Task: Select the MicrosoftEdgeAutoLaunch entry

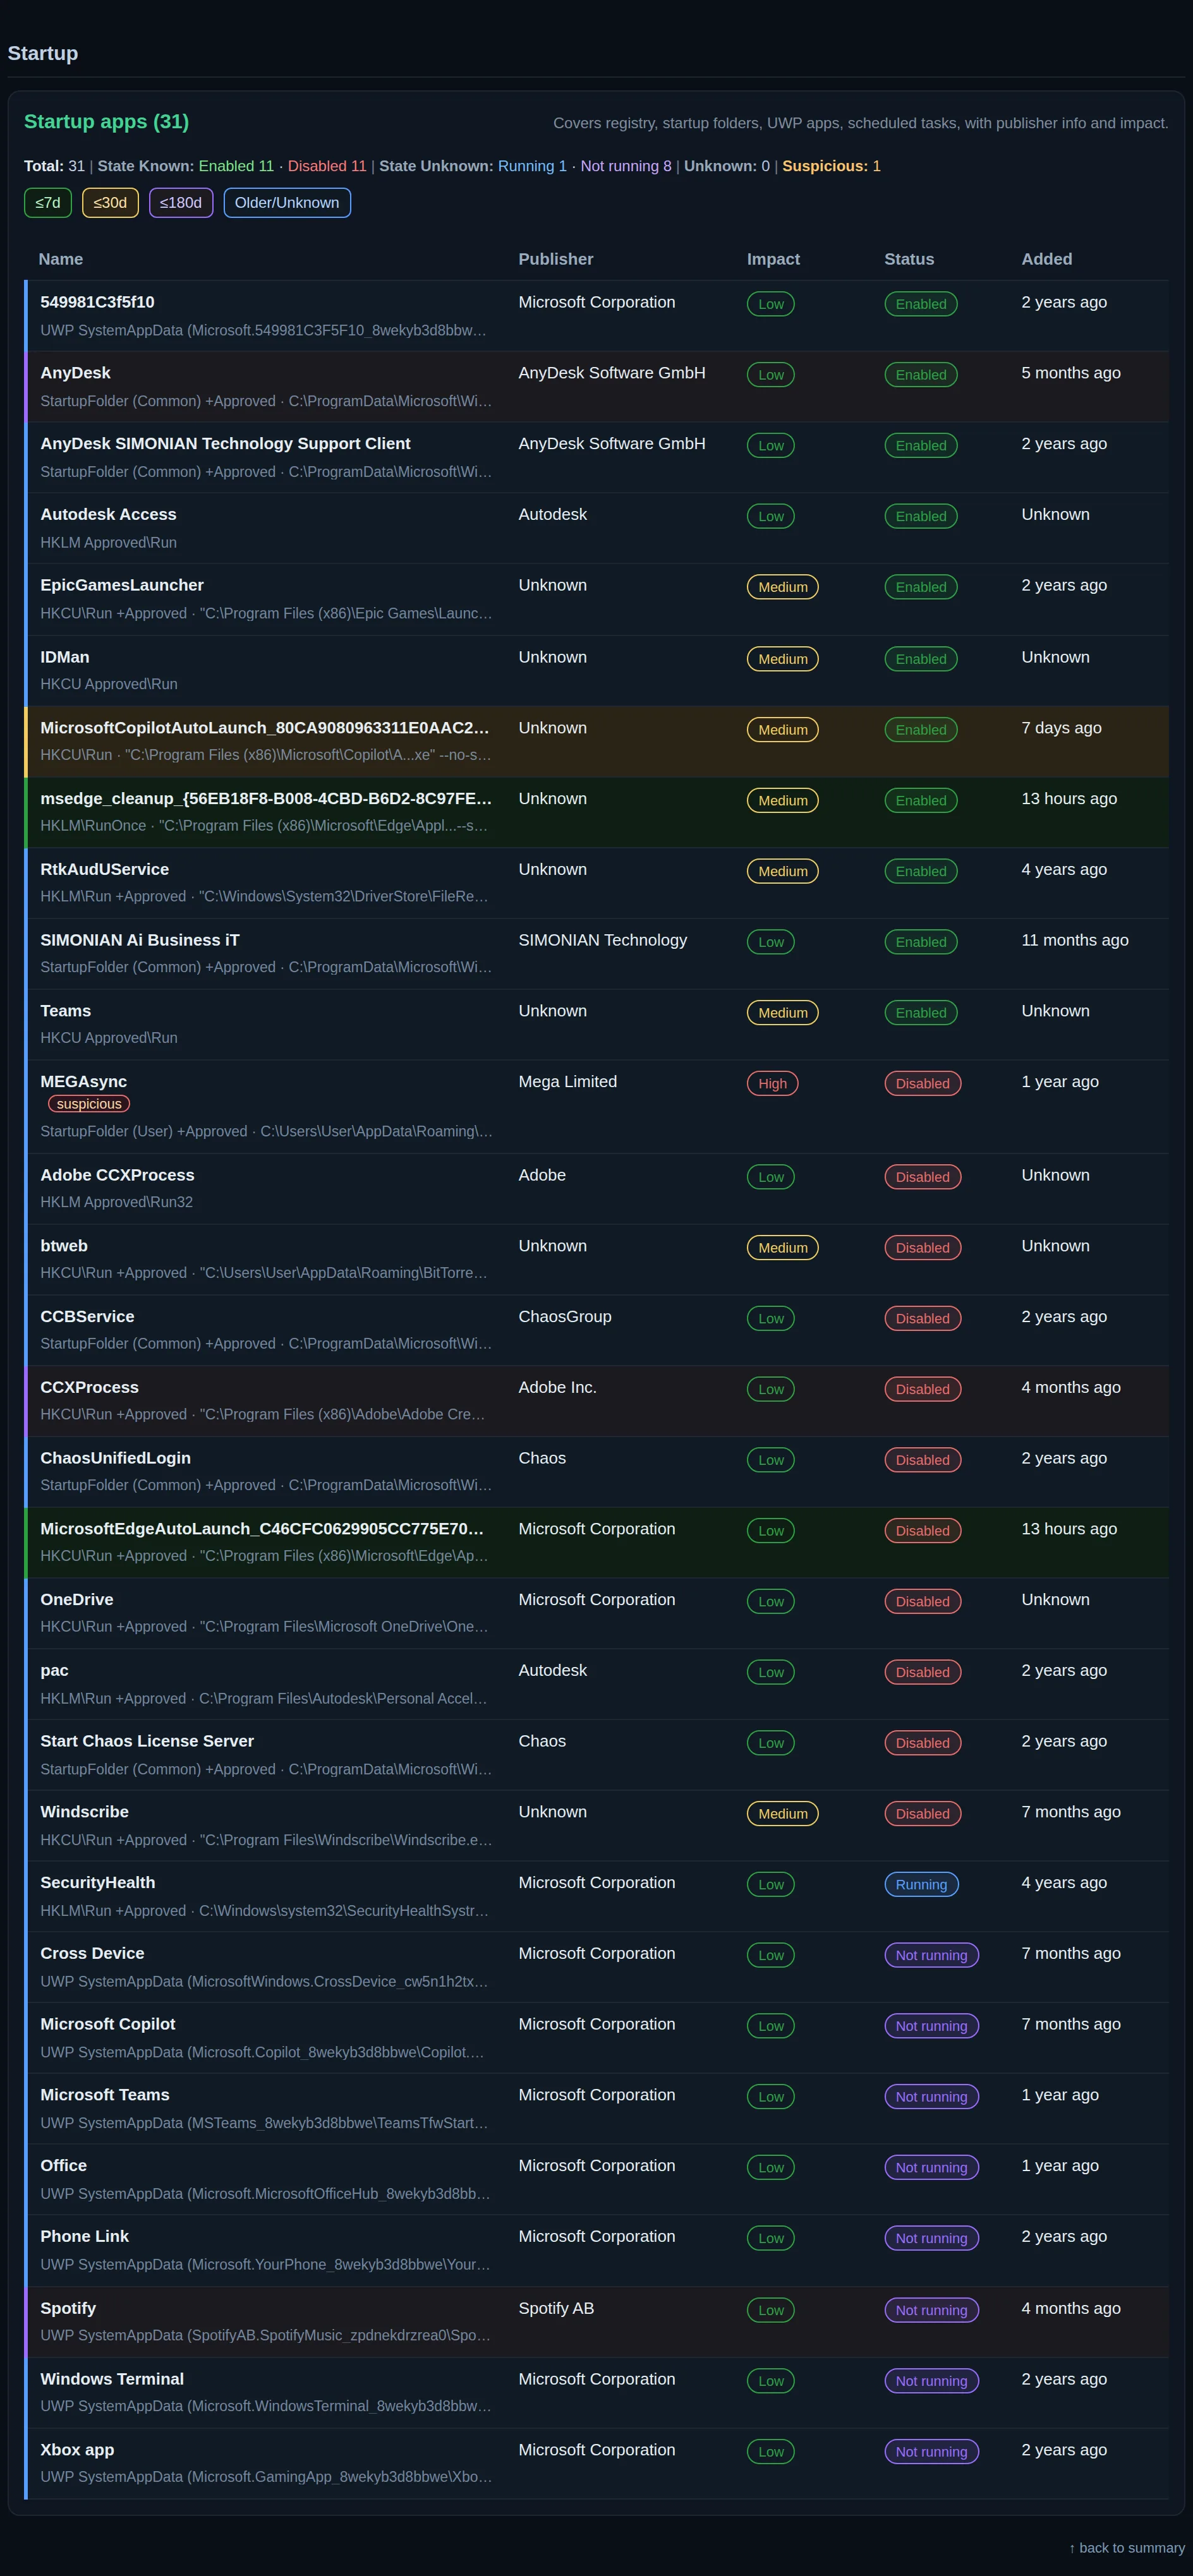Action: click(262, 1529)
